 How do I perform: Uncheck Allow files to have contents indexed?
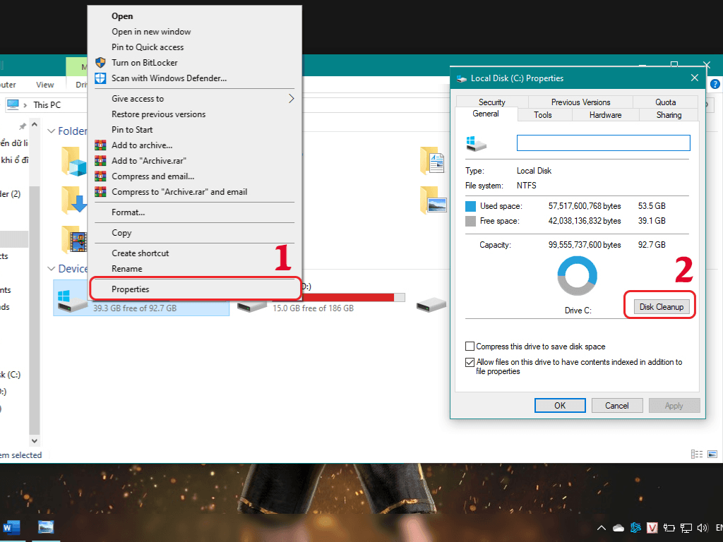point(470,362)
